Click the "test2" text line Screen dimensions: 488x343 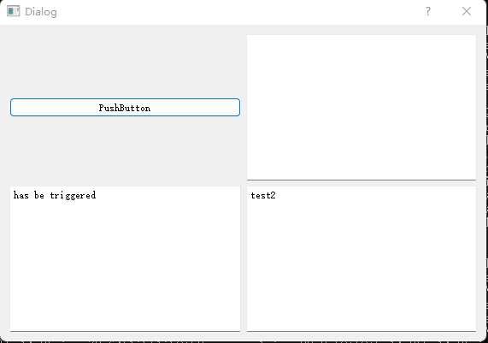click(263, 195)
